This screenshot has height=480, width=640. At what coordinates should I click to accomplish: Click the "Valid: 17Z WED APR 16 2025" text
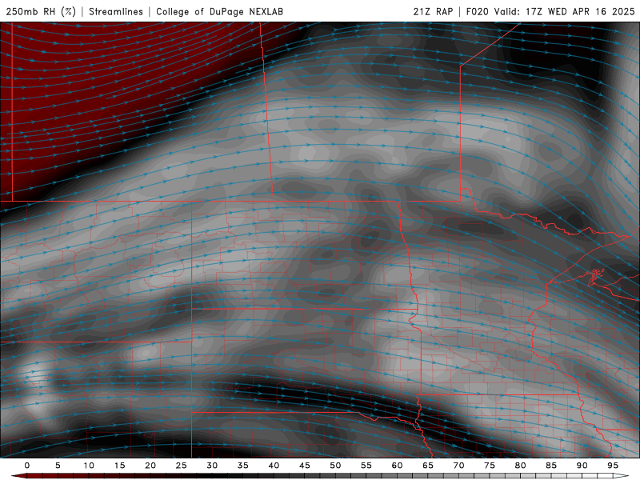(x=564, y=11)
